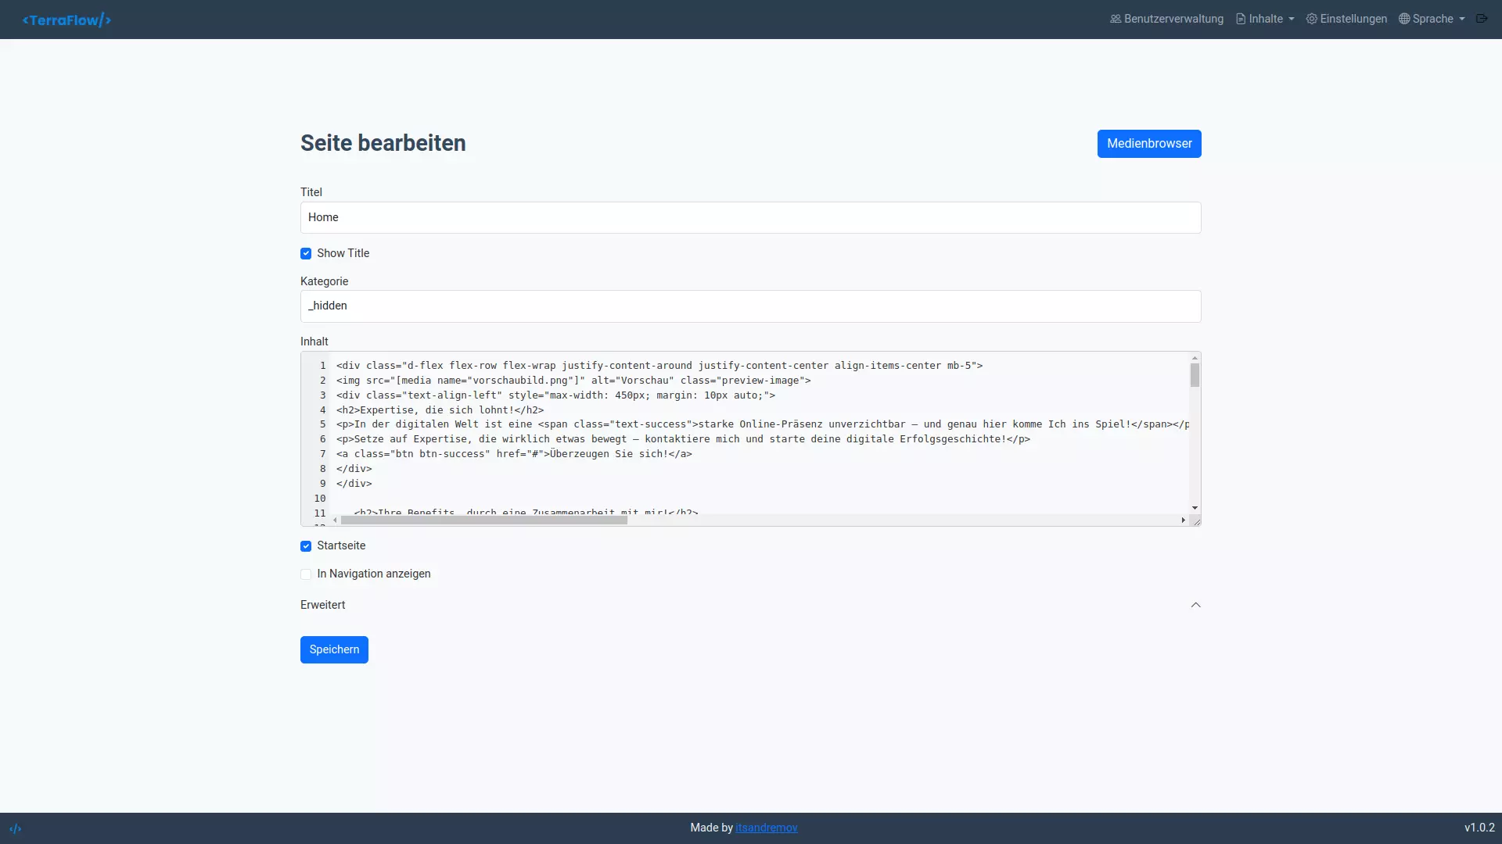Click the TerraFlow logo

[x=66, y=20]
